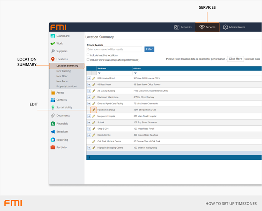
Task: Expand the 8 Ronsonby Road row
Action: click(89, 78)
